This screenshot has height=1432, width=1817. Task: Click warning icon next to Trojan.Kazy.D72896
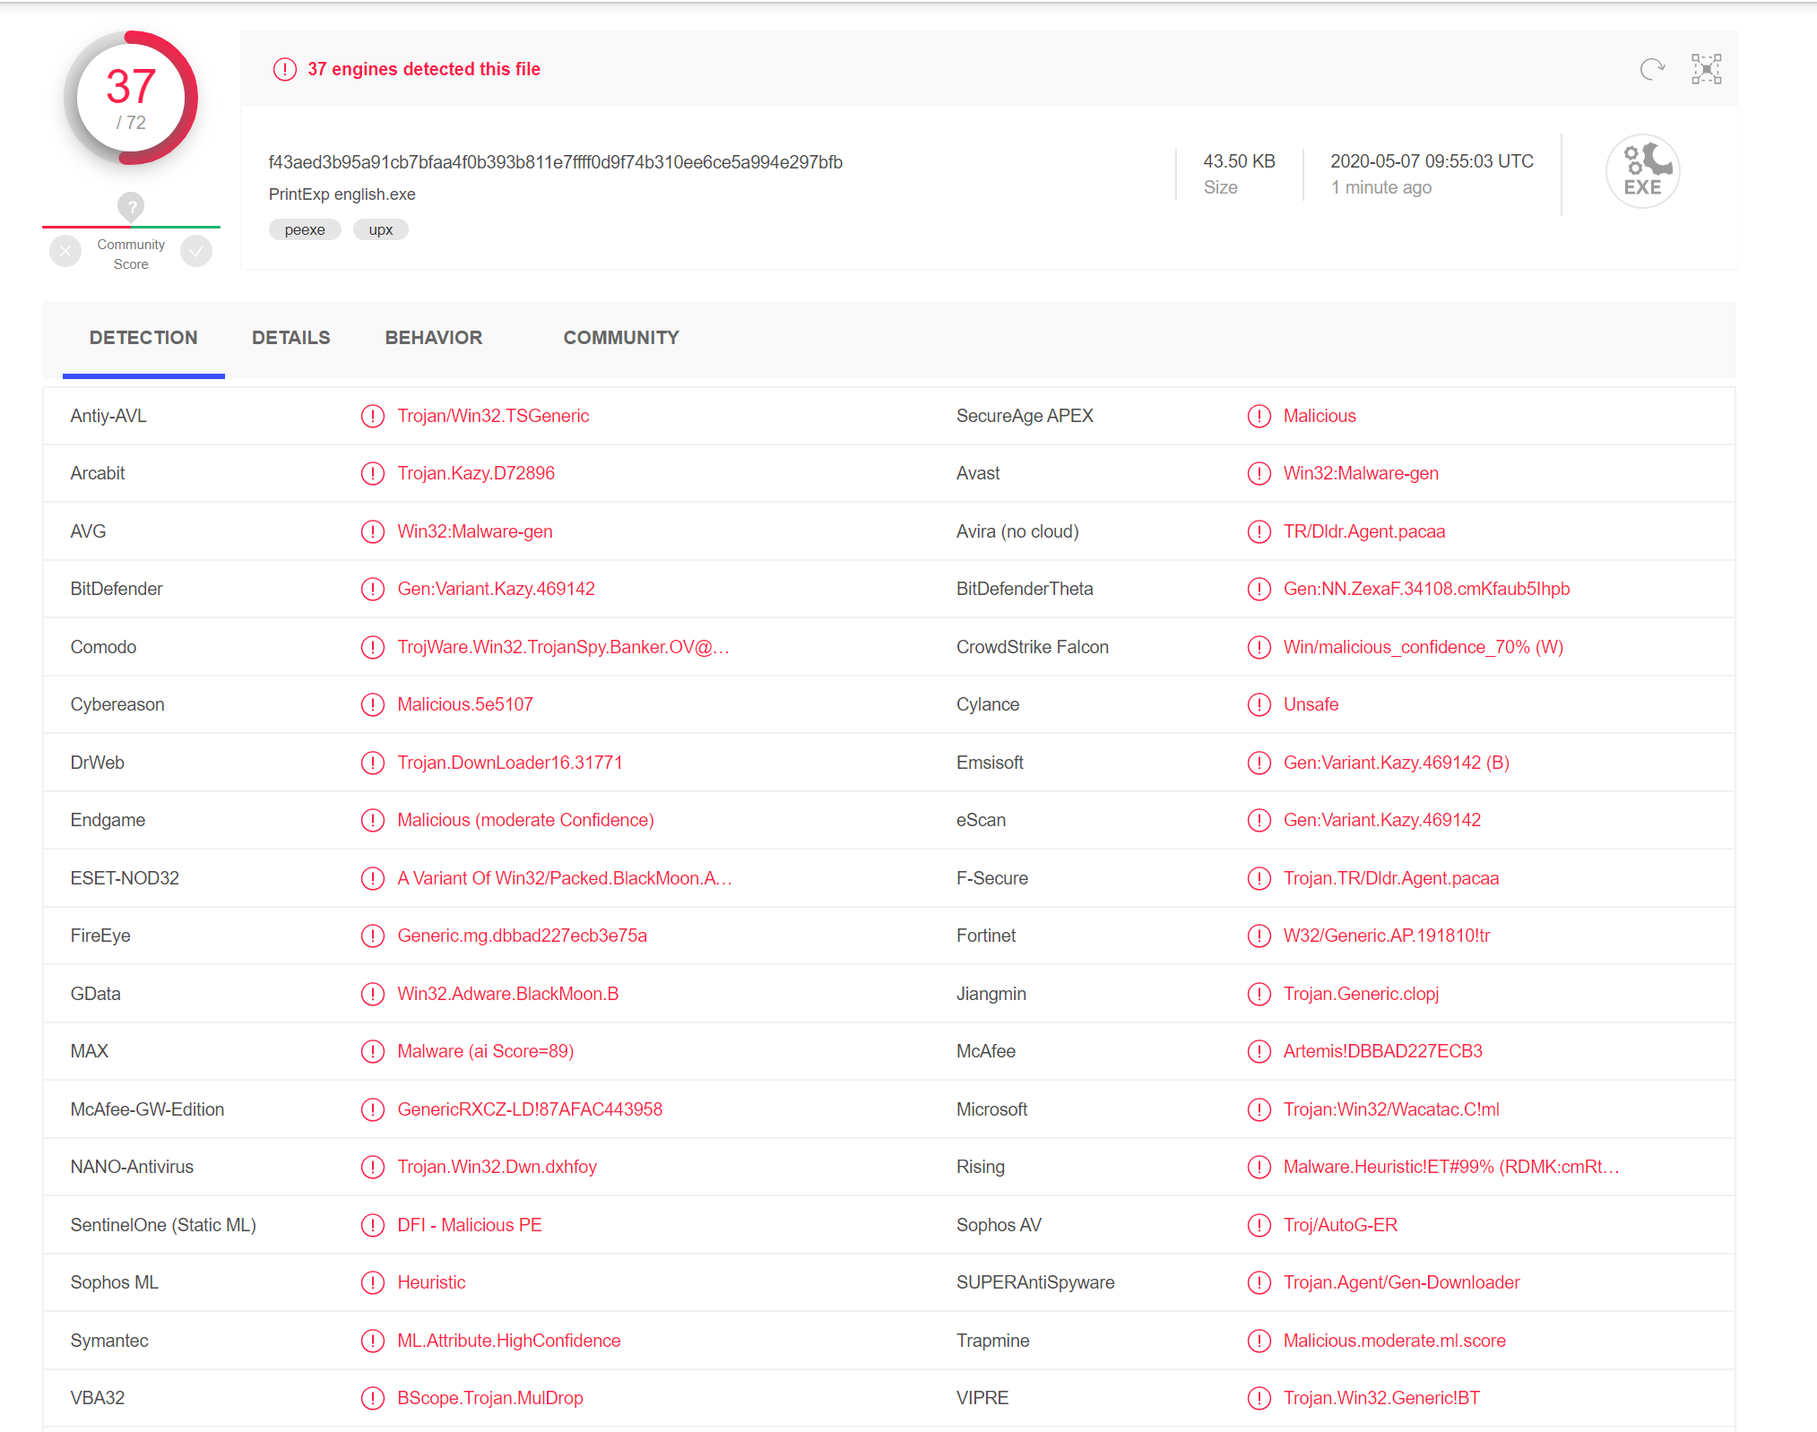click(373, 473)
